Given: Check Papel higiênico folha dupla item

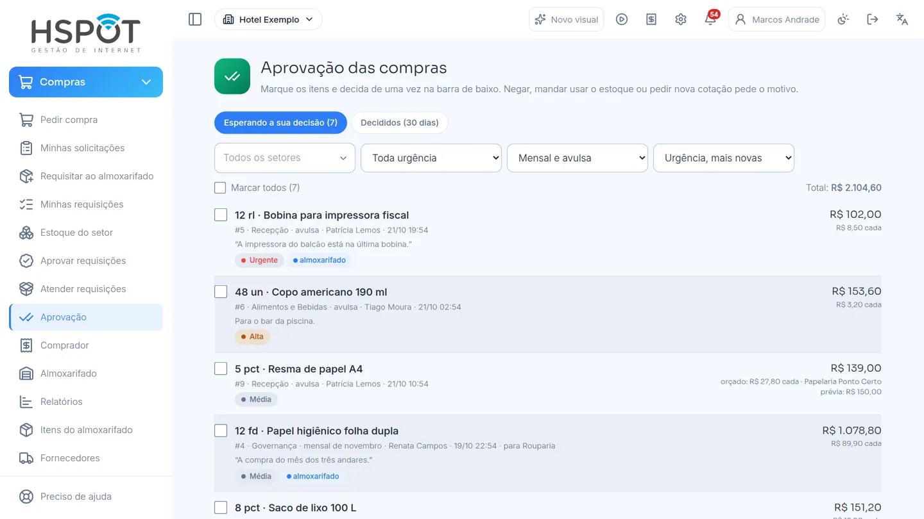Looking at the screenshot, I should [x=221, y=431].
